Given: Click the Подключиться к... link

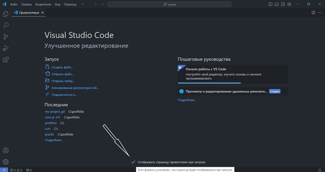Looking at the screenshot, I should pos(64,95).
